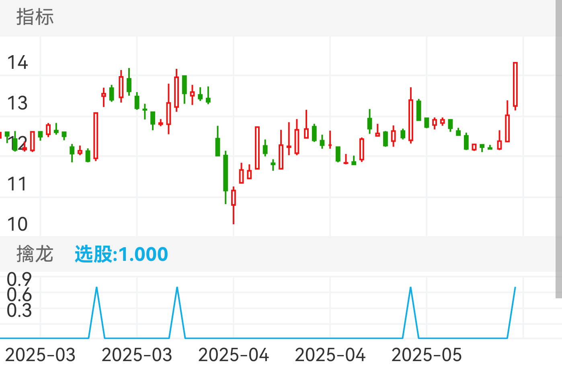Click the indicator axis value 0.6
The image size is (562, 374).
tap(19, 295)
